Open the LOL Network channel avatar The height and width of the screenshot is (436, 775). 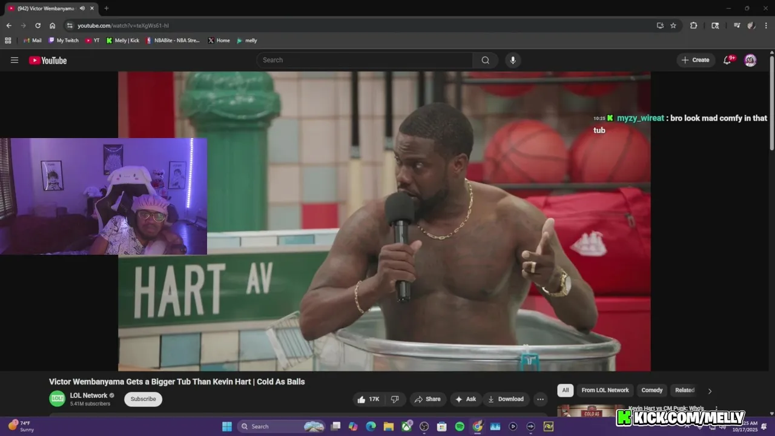[57, 398]
